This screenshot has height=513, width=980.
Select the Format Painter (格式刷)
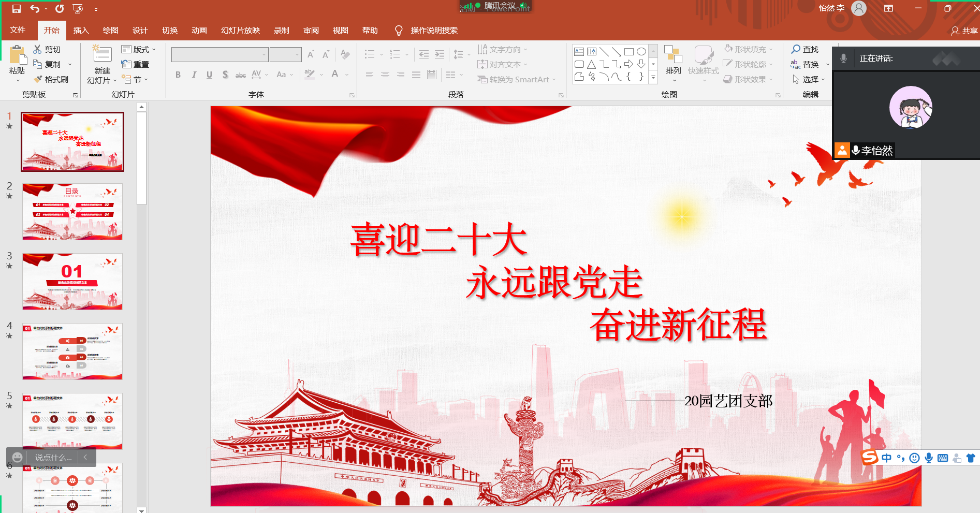[51, 79]
